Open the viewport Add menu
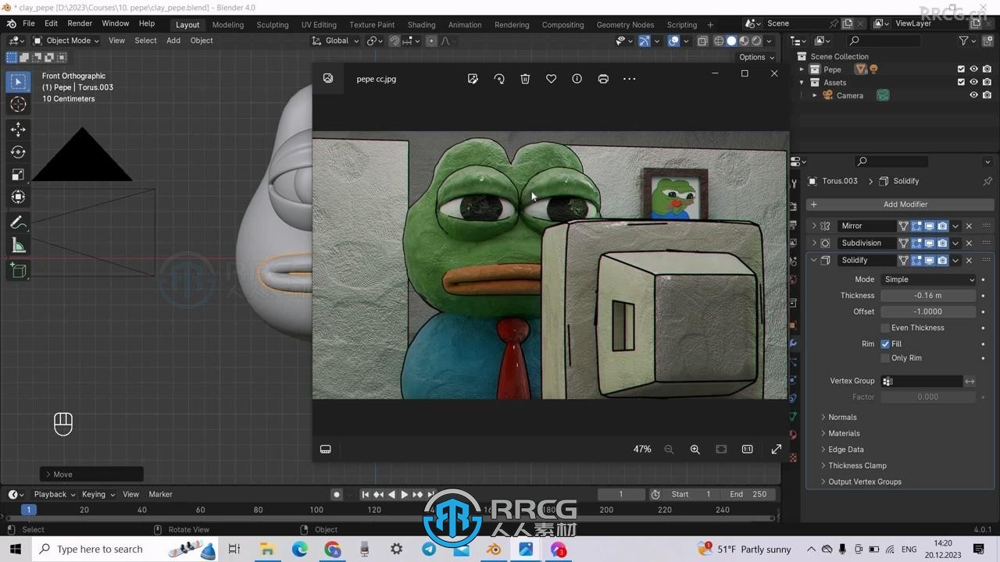Image resolution: width=1000 pixels, height=562 pixels. (173, 41)
